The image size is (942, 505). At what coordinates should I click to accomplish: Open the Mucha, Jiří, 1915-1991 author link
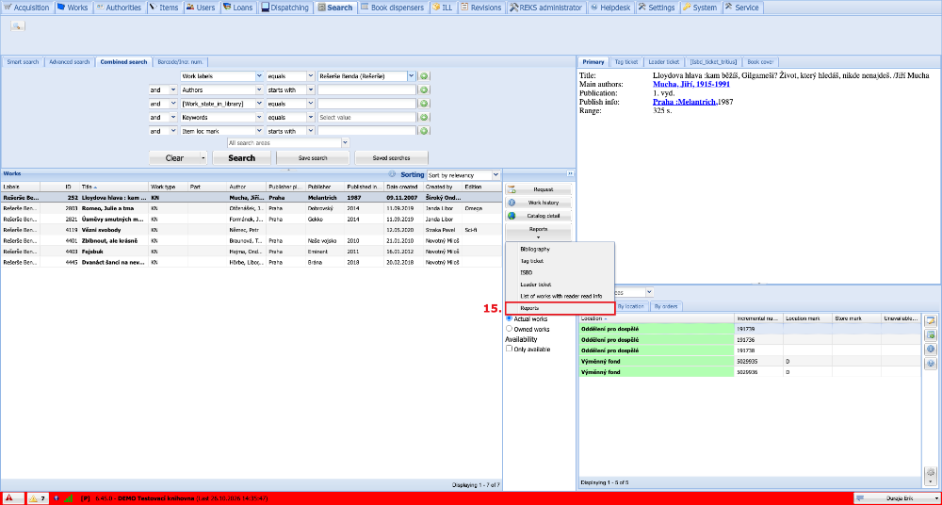click(x=691, y=85)
